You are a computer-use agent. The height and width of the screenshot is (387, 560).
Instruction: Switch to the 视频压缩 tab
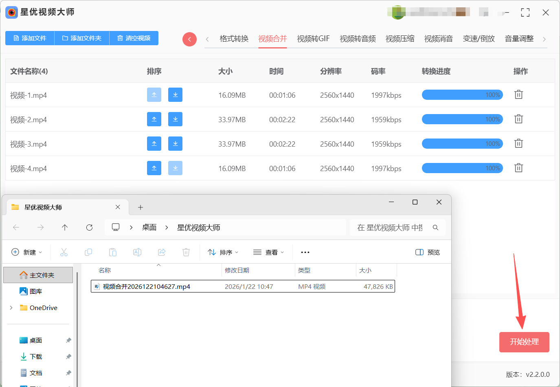click(400, 39)
